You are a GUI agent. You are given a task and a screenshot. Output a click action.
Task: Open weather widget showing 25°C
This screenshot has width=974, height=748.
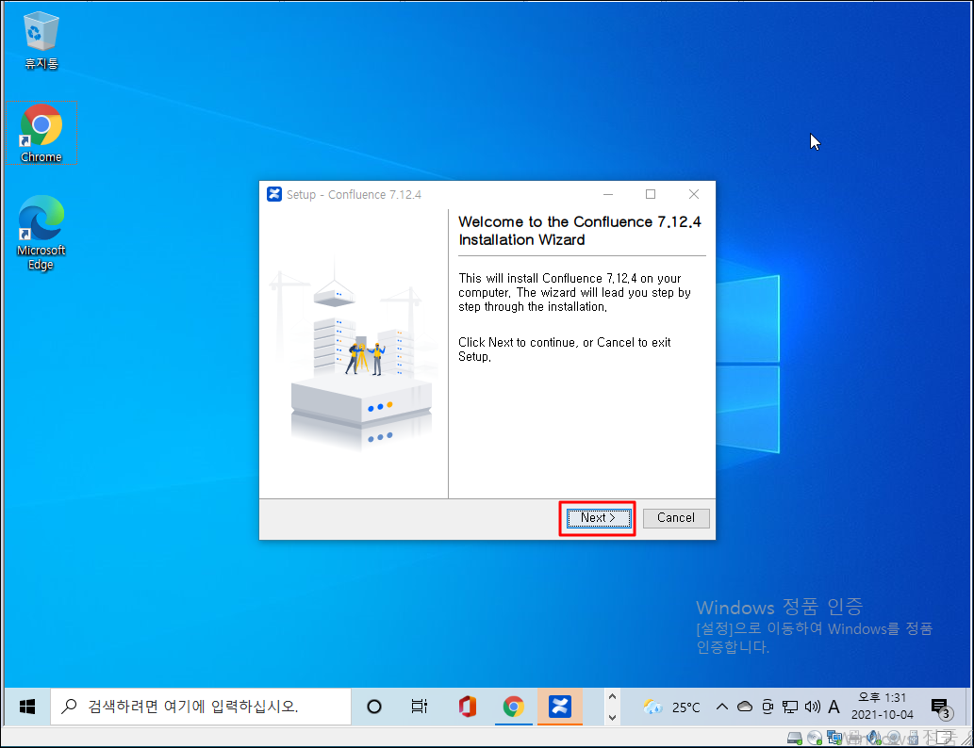coord(672,707)
